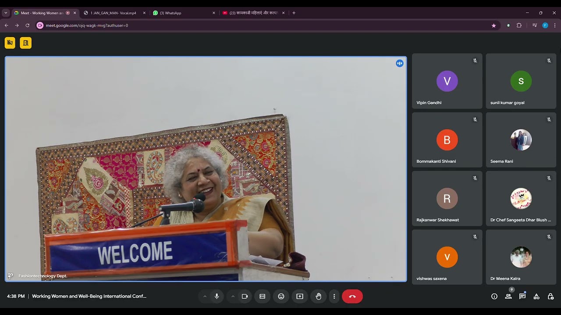Open site info icon in address bar

point(40,25)
